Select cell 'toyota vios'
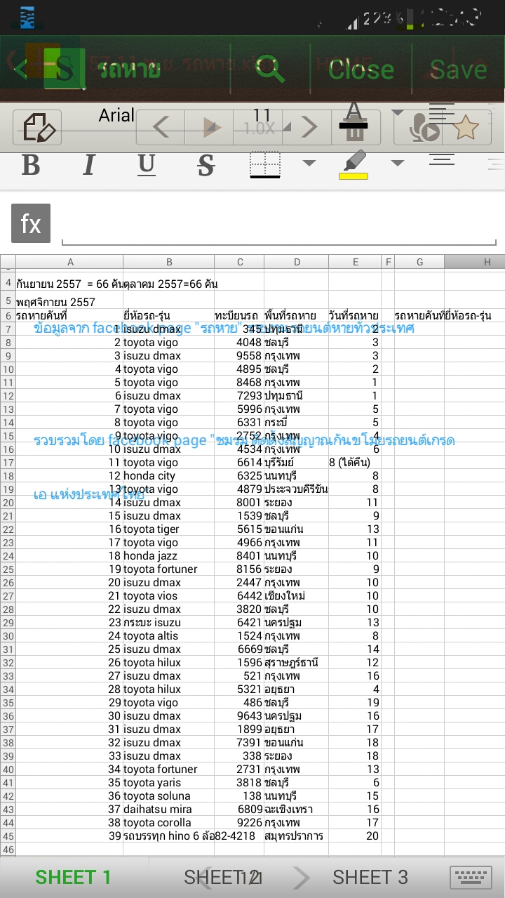The height and width of the screenshot is (898, 505). (x=169, y=596)
